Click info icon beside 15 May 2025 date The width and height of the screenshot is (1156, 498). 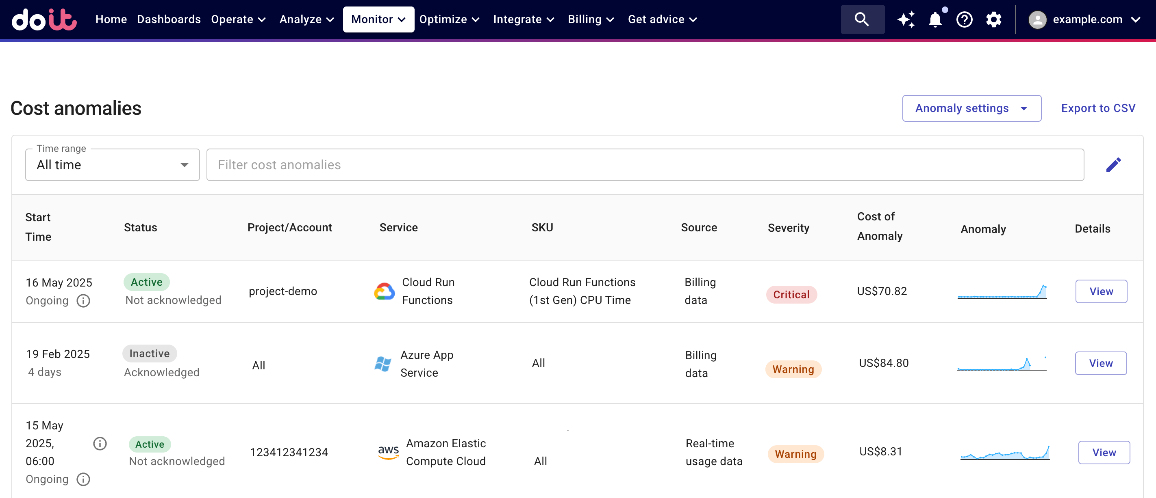[x=100, y=444]
